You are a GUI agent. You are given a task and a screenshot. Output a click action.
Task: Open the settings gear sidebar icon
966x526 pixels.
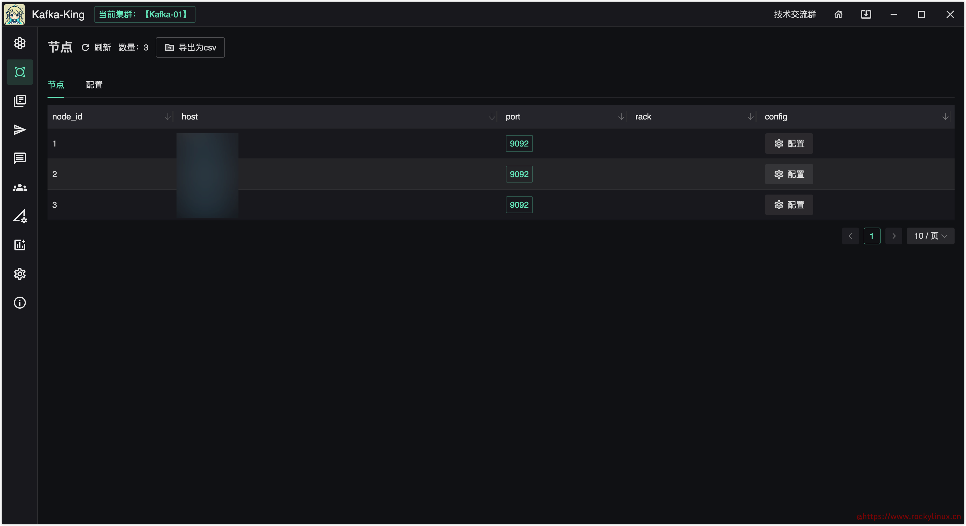(20, 274)
